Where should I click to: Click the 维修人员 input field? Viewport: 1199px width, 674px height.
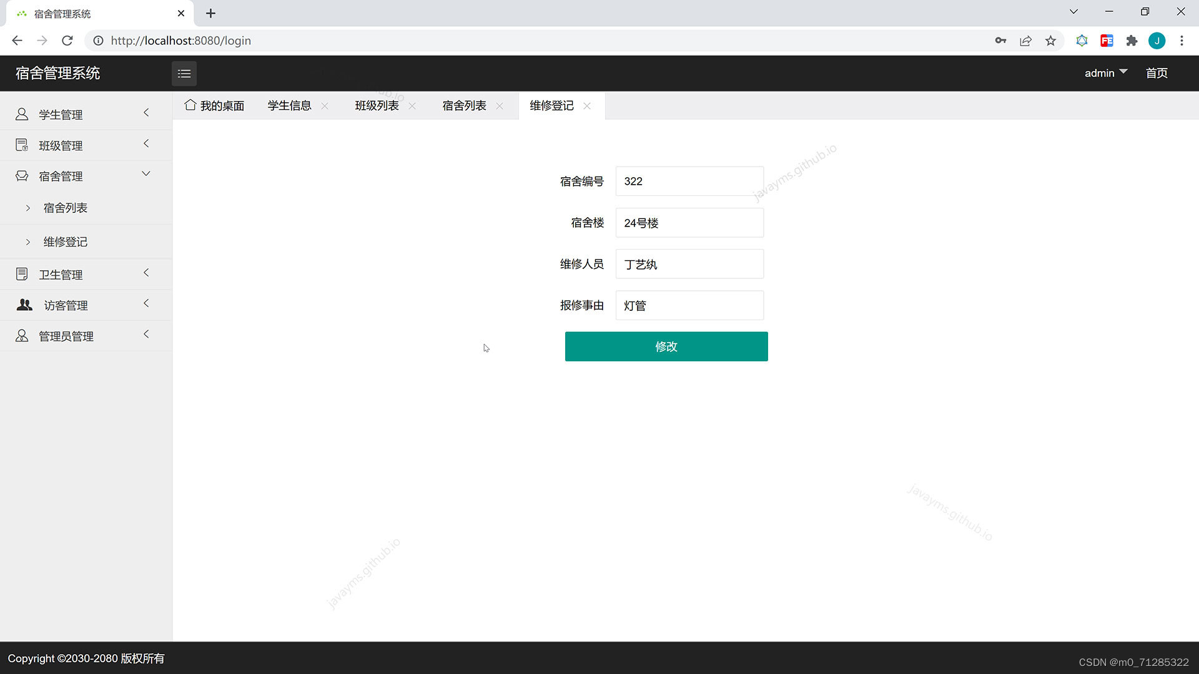(x=689, y=264)
